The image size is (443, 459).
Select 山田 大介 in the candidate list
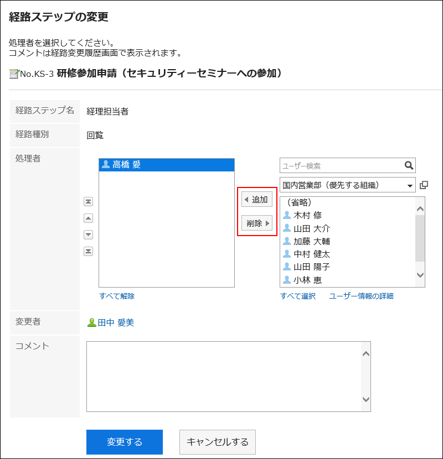click(348, 228)
